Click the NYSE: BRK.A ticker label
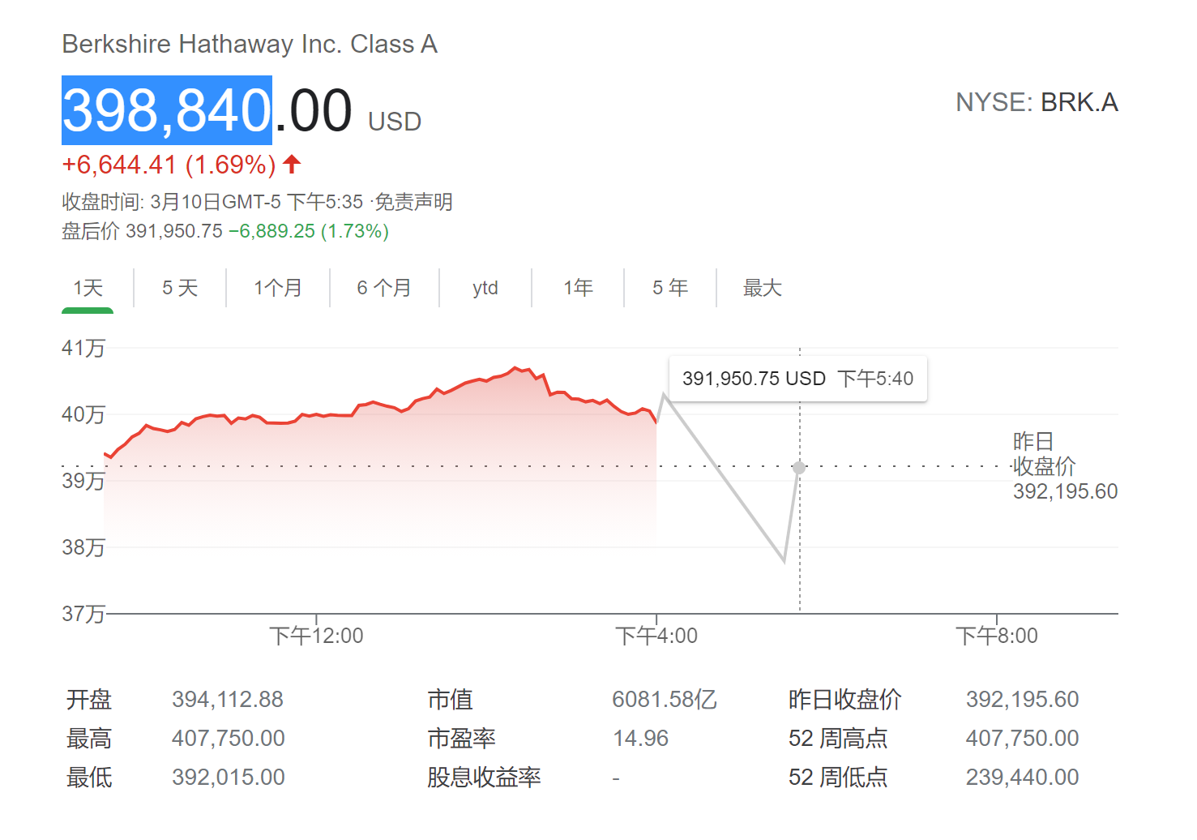Image resolution: width=1197 pixels, height=840 pixels. coord(1037,103)
